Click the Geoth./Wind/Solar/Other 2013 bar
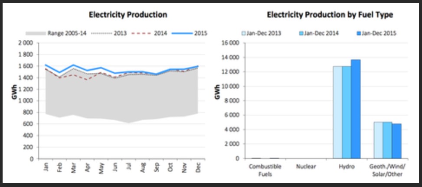 click(x=378, y=140)
